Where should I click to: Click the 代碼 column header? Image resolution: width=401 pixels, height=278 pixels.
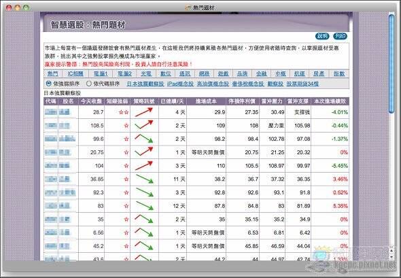pyautogui.click(x=50, y=101)
